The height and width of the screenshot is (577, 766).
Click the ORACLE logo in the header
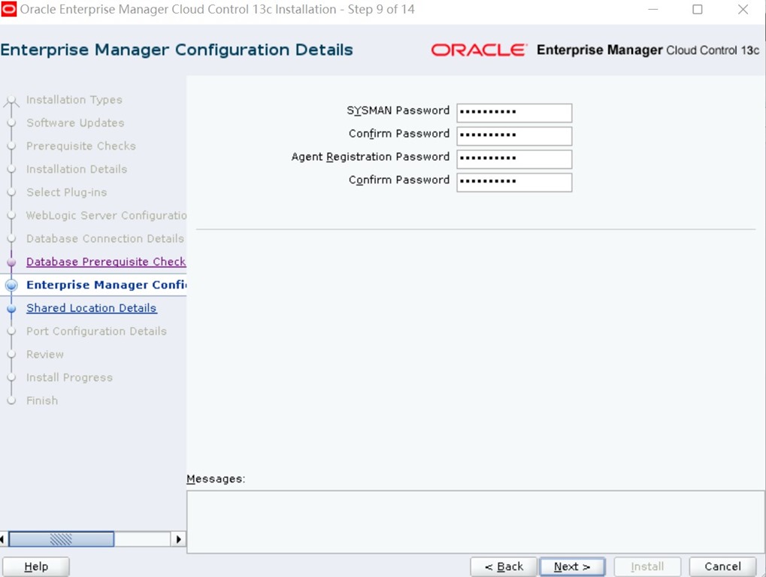pyautogui.click(x=479, y=50)
